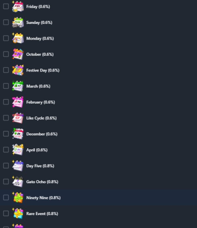Click the March green calendar icon
The width and height of the screenshot is (197, 228).
point(18,86)
